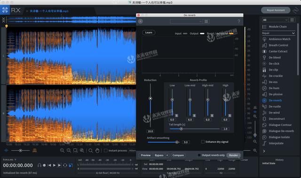Viewport: 301px width, 178px height.
Task: Click the Tail length slider handle
Action: tap(181, 129)
